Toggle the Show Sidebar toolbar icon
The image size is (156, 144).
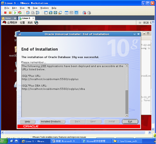[x=46, y=13]
